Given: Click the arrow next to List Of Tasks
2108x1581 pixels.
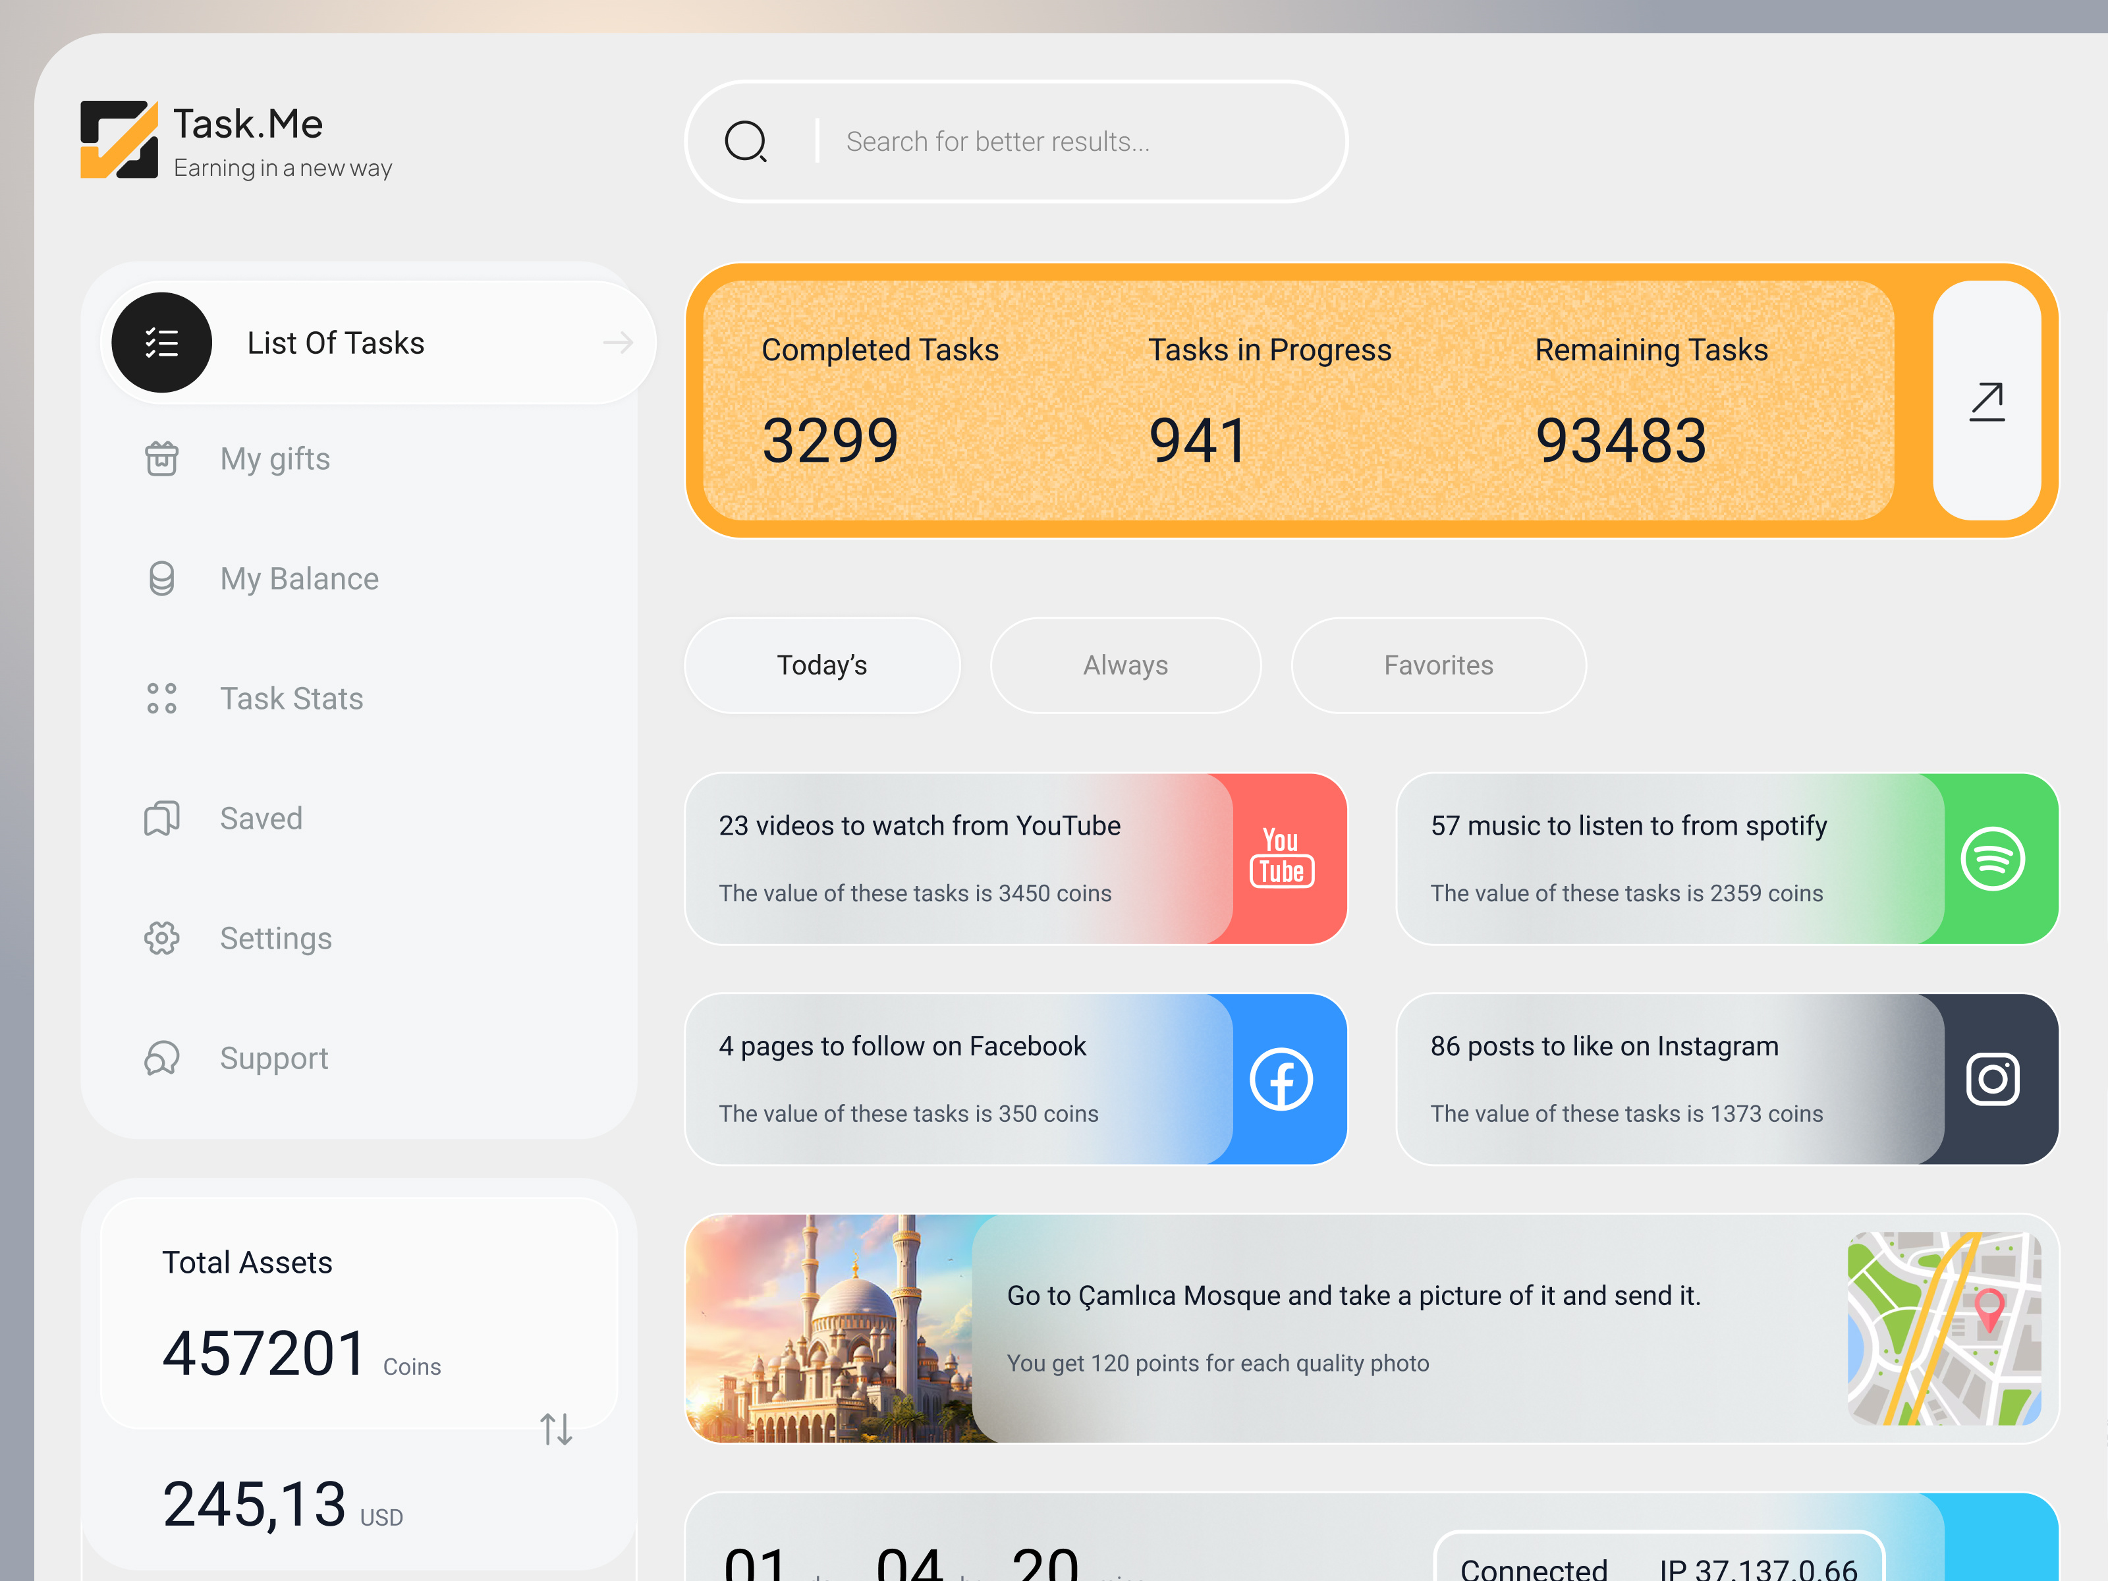Looking at the screenshot, I should pos(617,342).
